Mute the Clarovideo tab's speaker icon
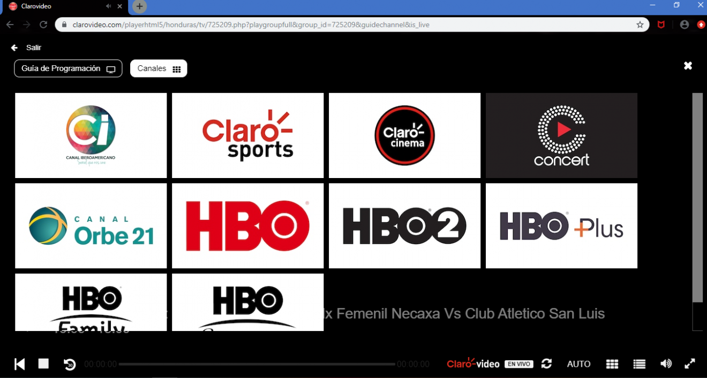This screenshot has height=378, width=707. pyautogui.click(x=109, y=6)
